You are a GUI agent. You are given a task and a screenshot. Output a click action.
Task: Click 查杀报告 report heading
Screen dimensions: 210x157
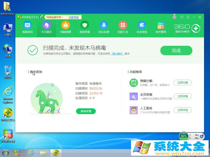coord(36,72)
